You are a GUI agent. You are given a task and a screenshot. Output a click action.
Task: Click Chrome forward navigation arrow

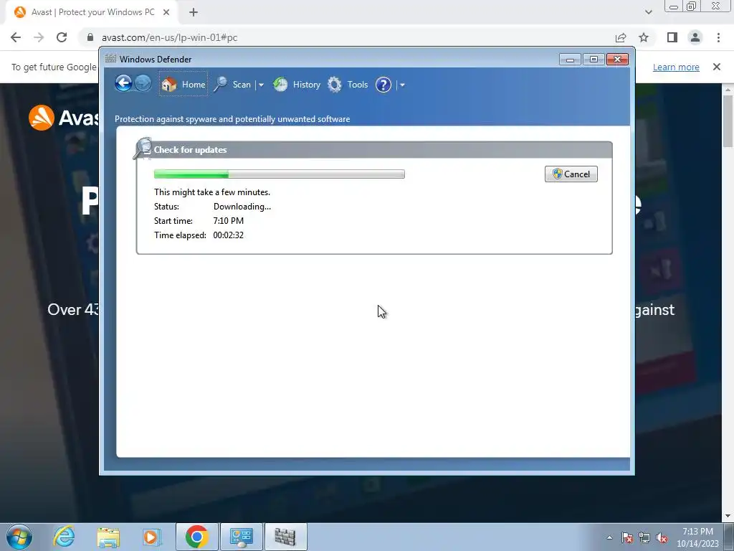click(39, 37)
